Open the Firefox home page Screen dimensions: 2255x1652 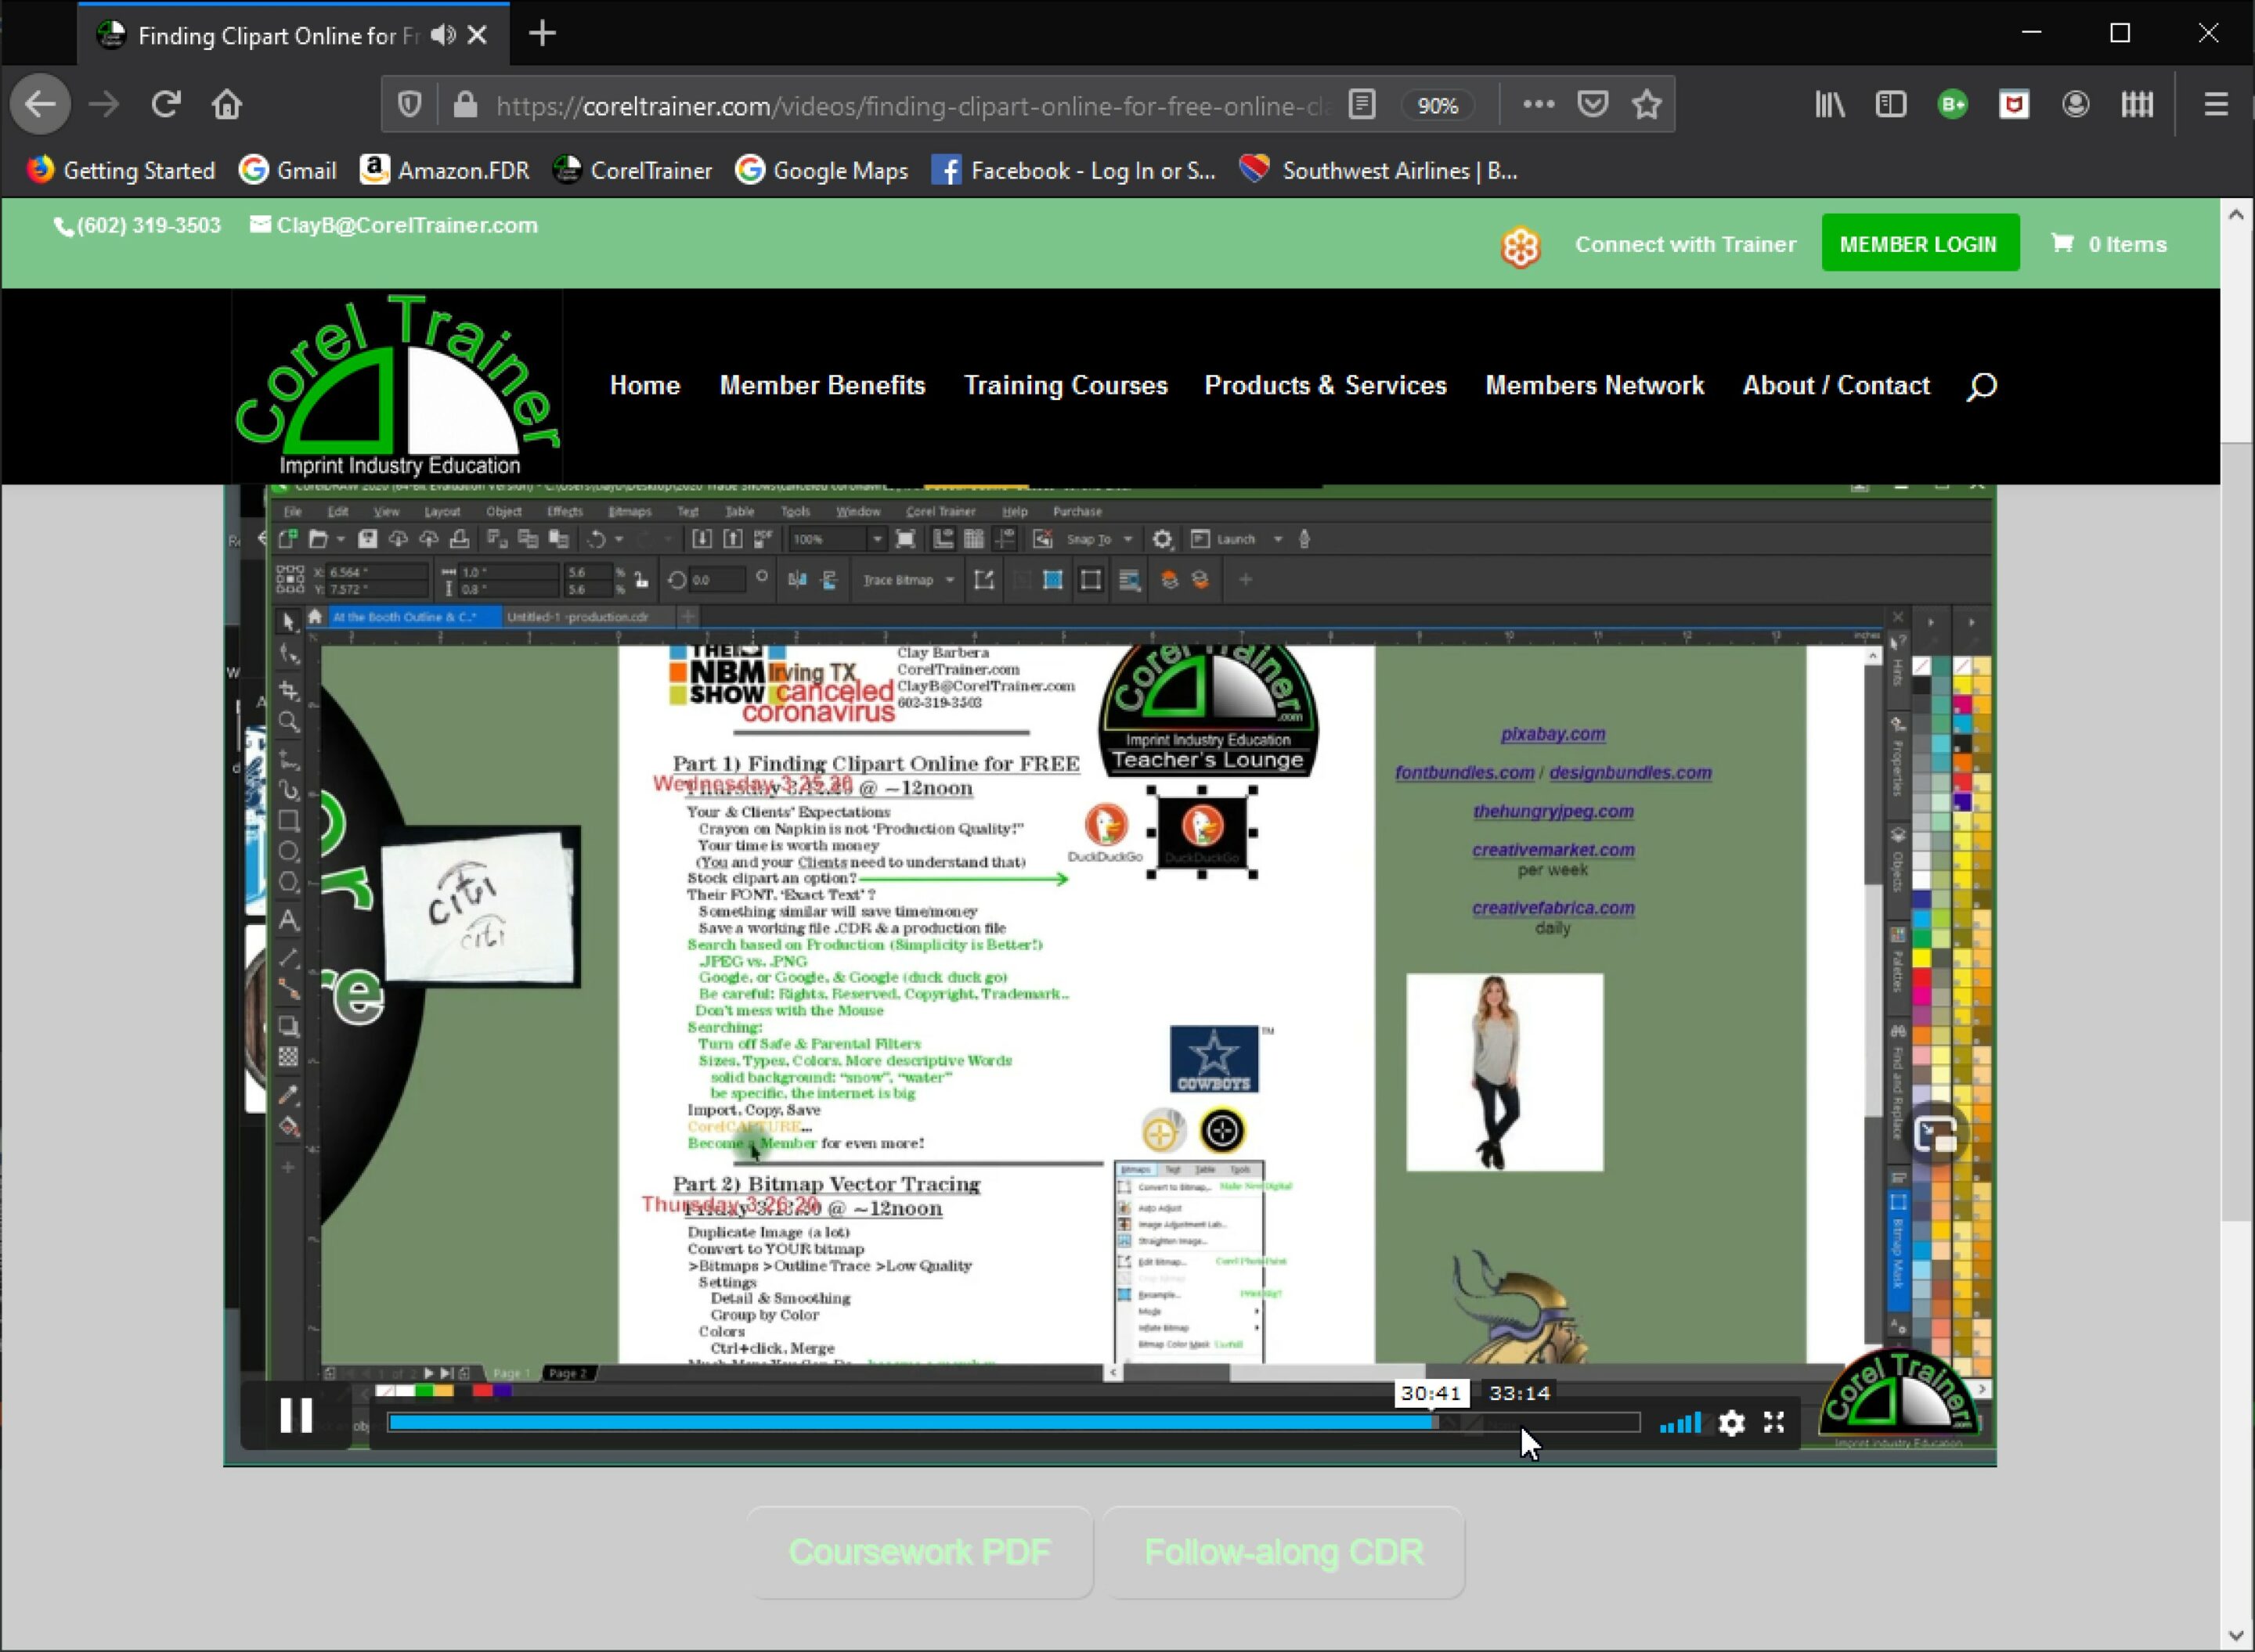[227, 104]
